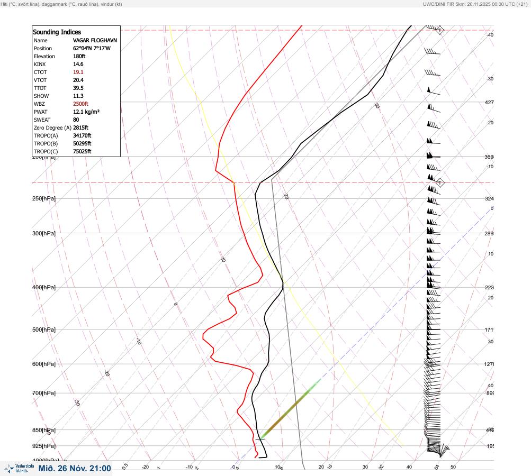This screenshot has height=476, width=531.
Task: Select the VTOT value '20.4'
Action: click(x=78, y=80)
